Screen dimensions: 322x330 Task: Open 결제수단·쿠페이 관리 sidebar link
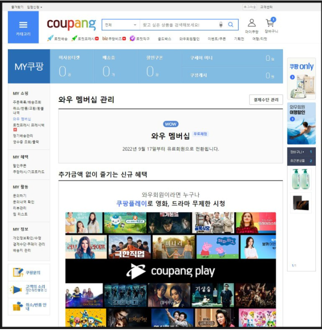29,244
